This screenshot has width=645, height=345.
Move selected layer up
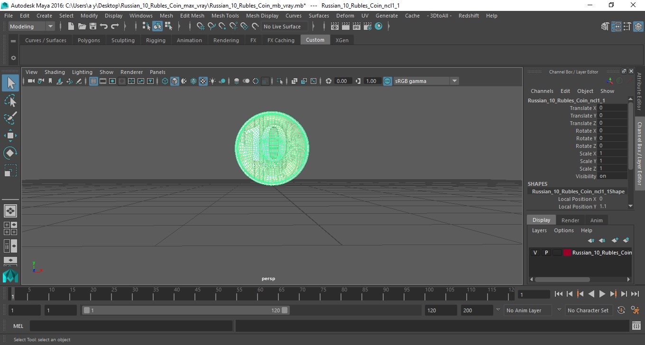[x=591, y=240]
